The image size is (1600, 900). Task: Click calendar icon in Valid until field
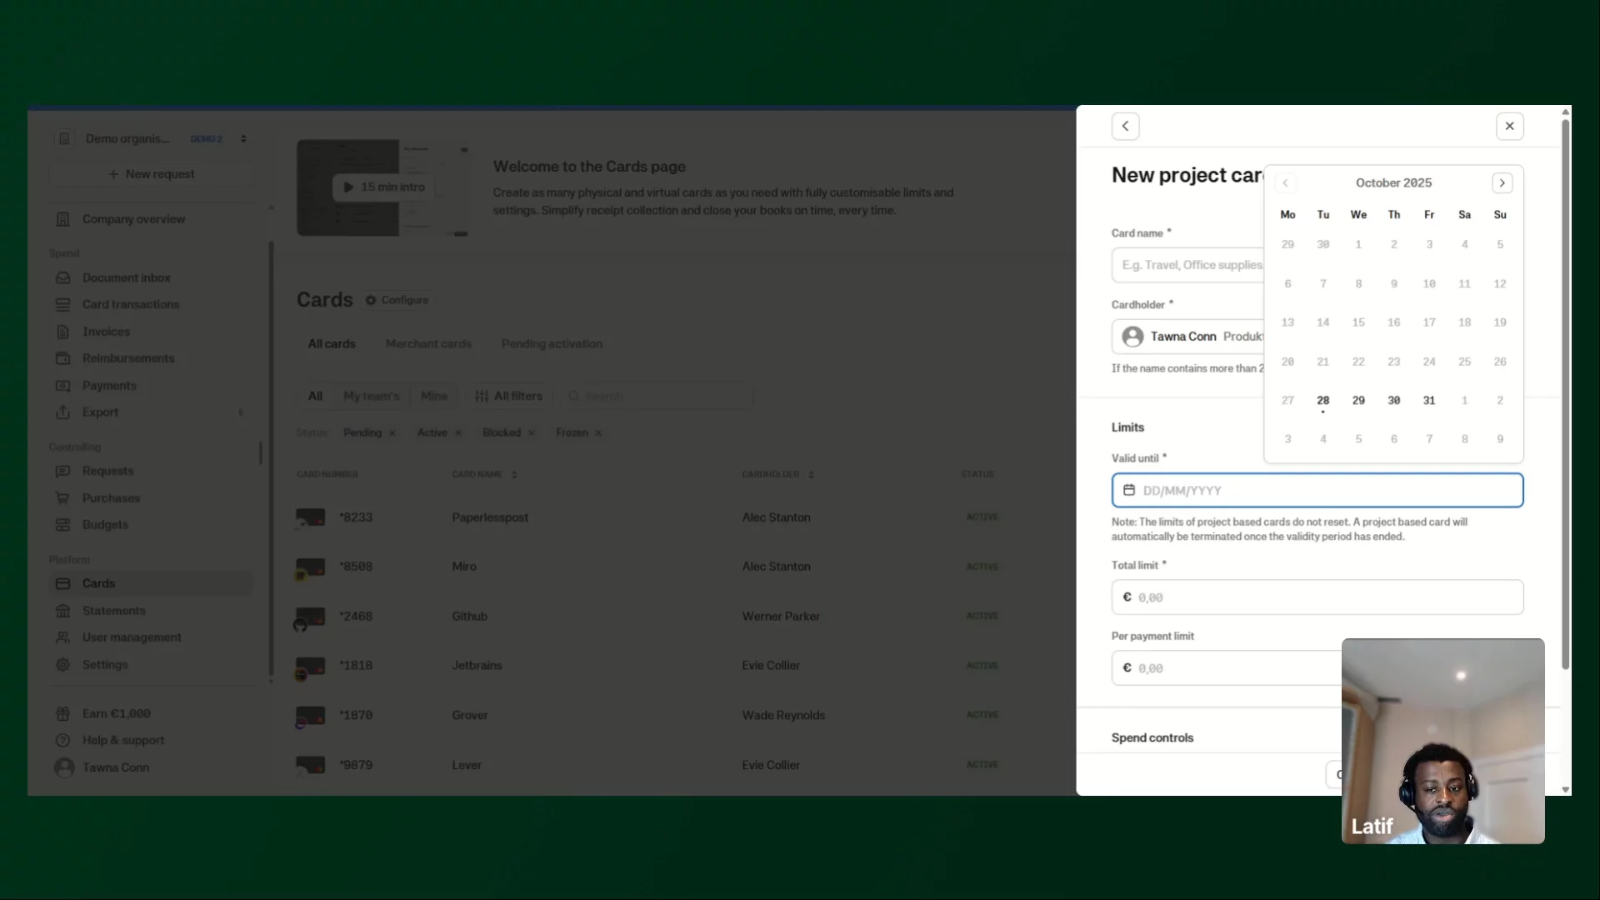[1129, 490]
